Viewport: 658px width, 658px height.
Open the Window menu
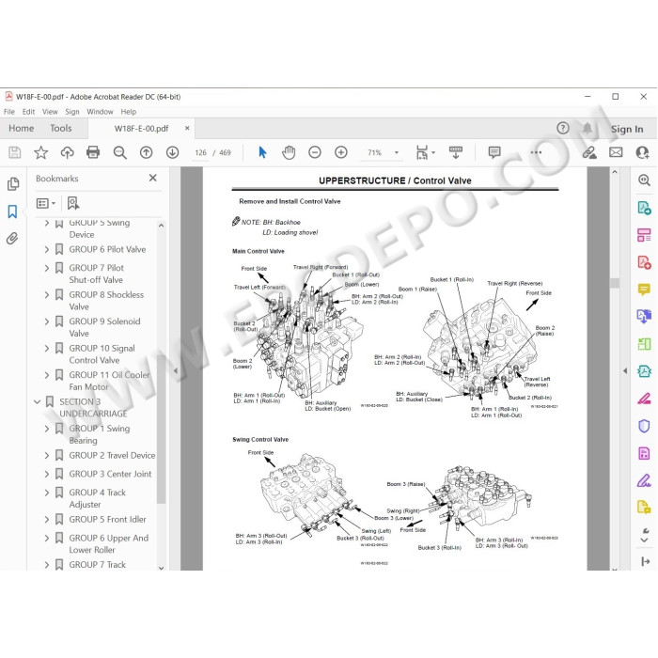tap(100, 112)
